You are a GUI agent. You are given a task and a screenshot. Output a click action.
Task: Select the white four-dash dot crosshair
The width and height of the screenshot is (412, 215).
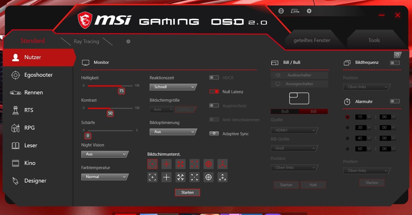click(x=195, y=177)
